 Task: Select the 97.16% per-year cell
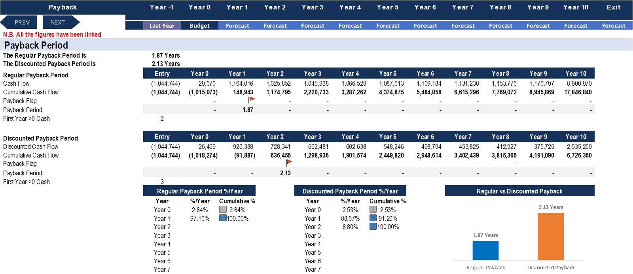tap(200, 218)
